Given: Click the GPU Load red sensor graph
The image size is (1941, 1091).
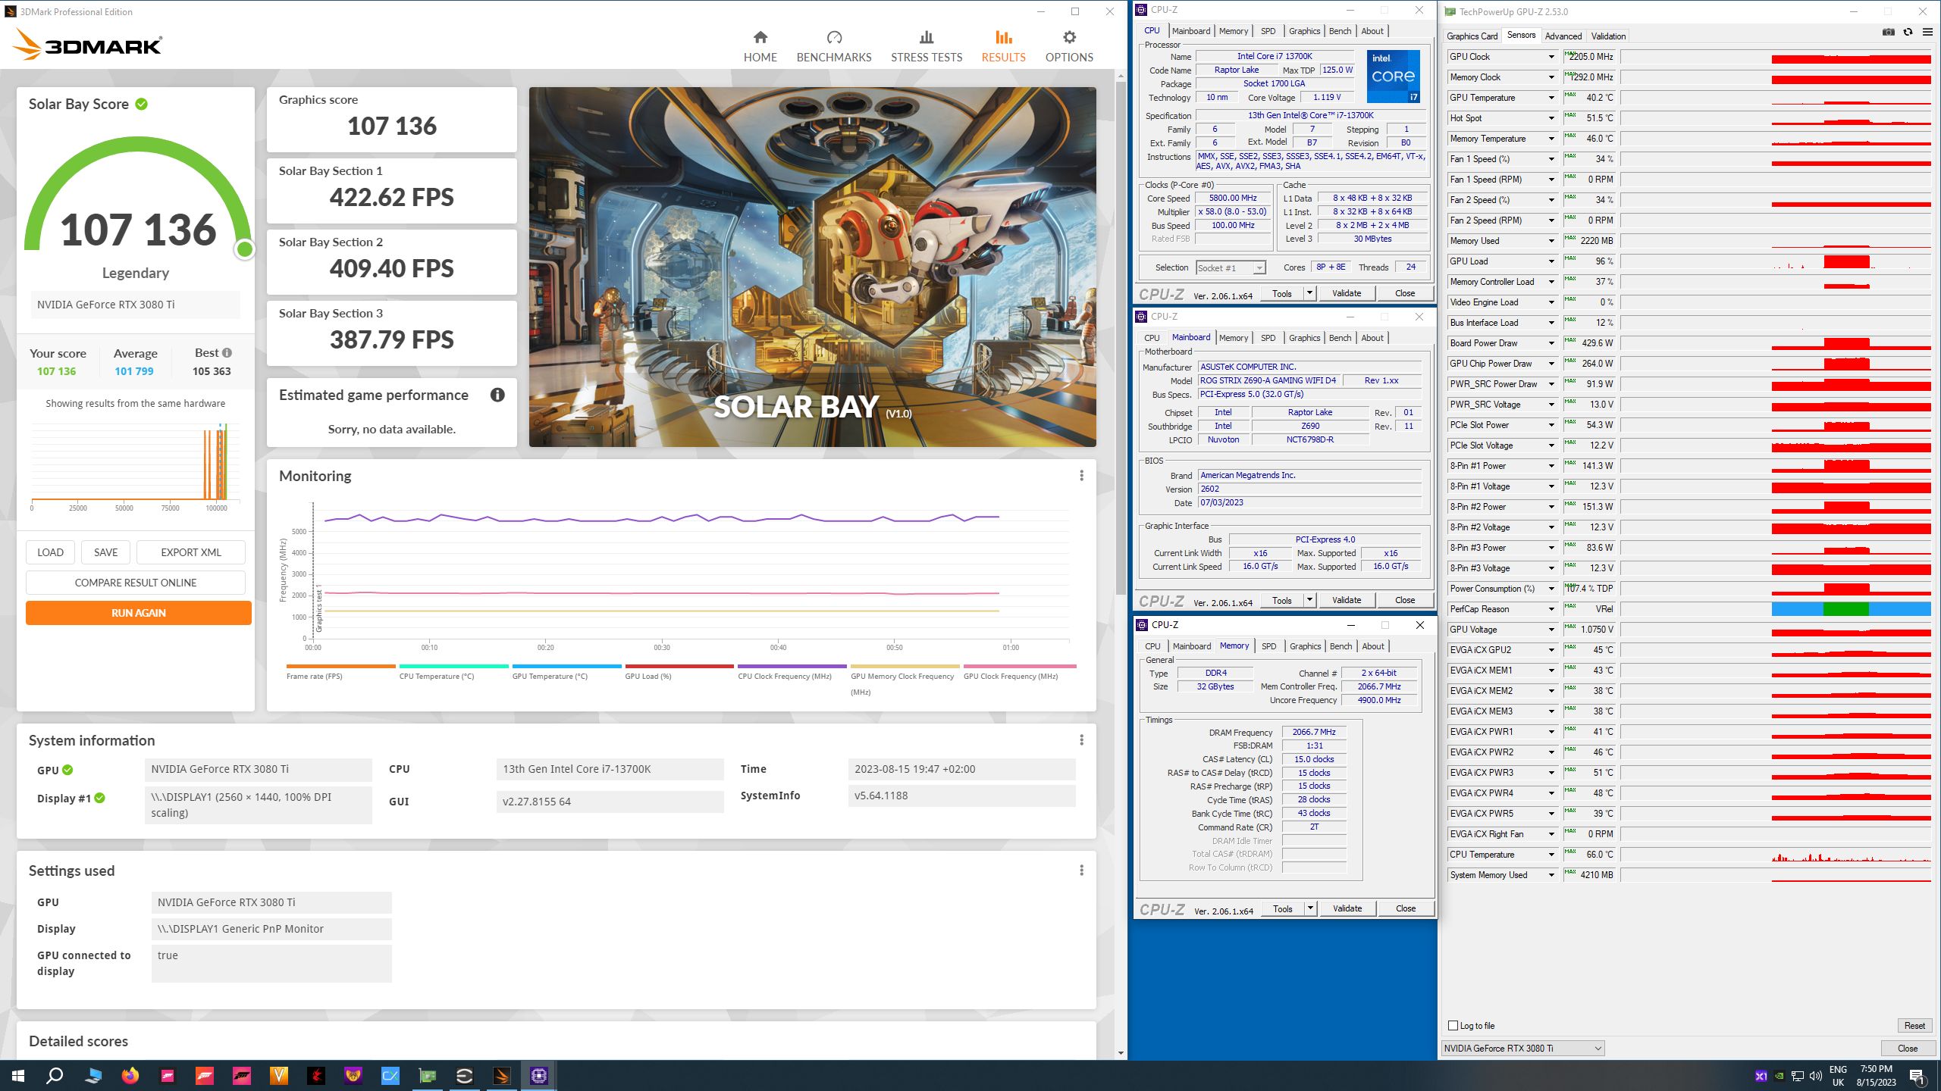Looking at the screenshot, I should (x=1776, y=261).
